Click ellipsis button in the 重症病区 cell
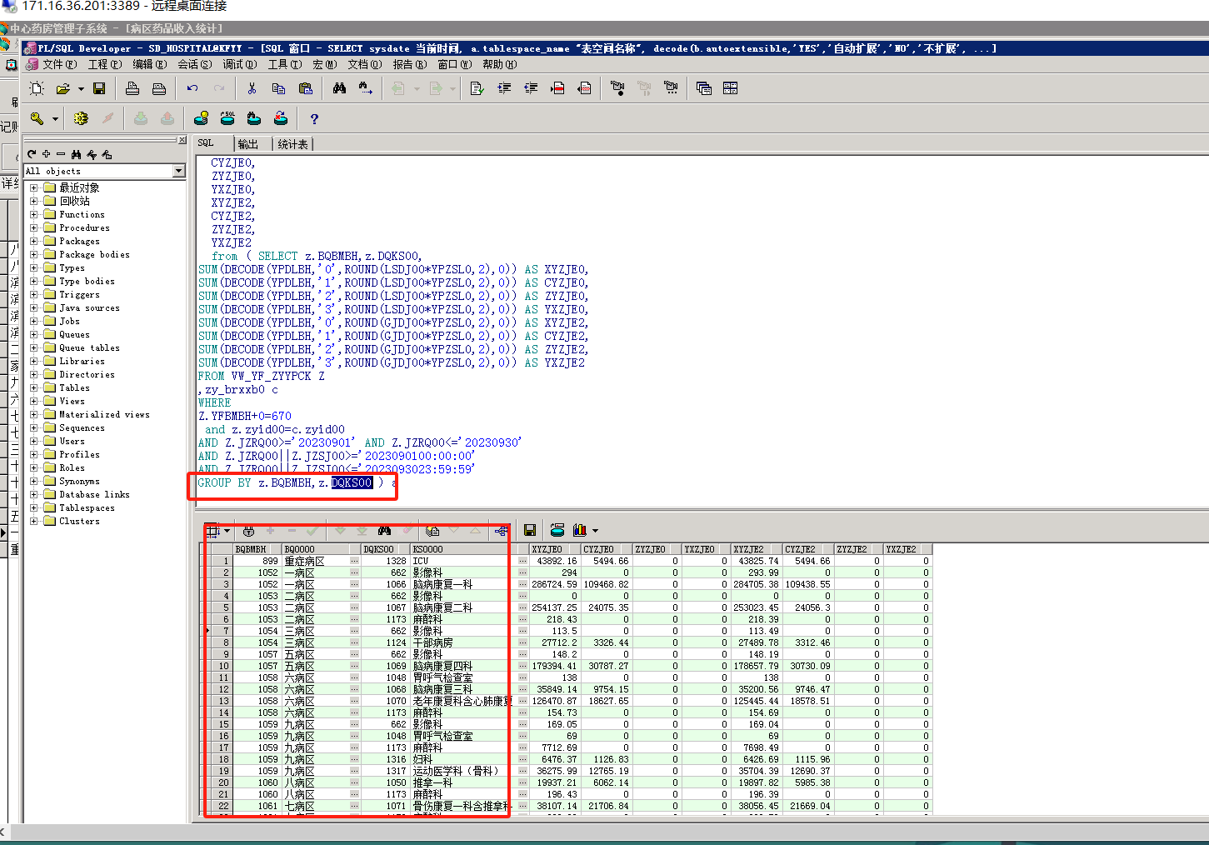The width and height of the screenshot is (1209, 845). (x=354, y=561)
